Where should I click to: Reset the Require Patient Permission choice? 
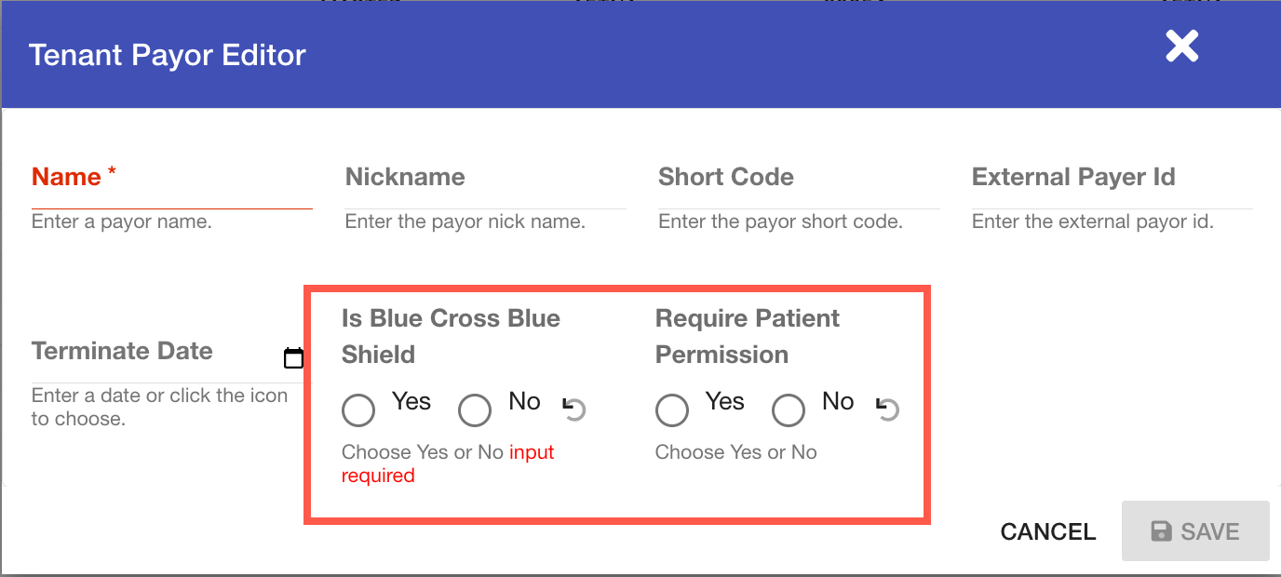coord(888,409)
